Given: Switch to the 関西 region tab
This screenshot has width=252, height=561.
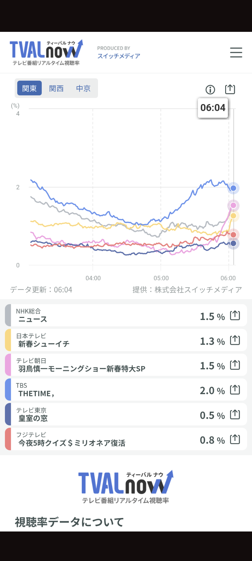Looking at the screenshot, I should pos(56,88).
